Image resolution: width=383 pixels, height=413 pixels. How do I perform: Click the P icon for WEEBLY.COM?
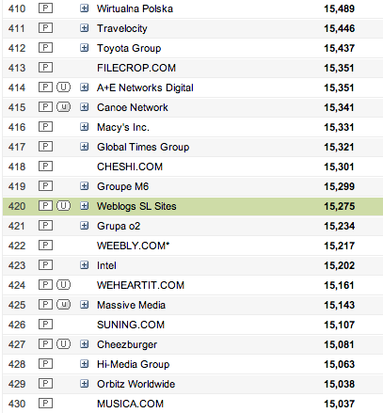pos(45,246)
